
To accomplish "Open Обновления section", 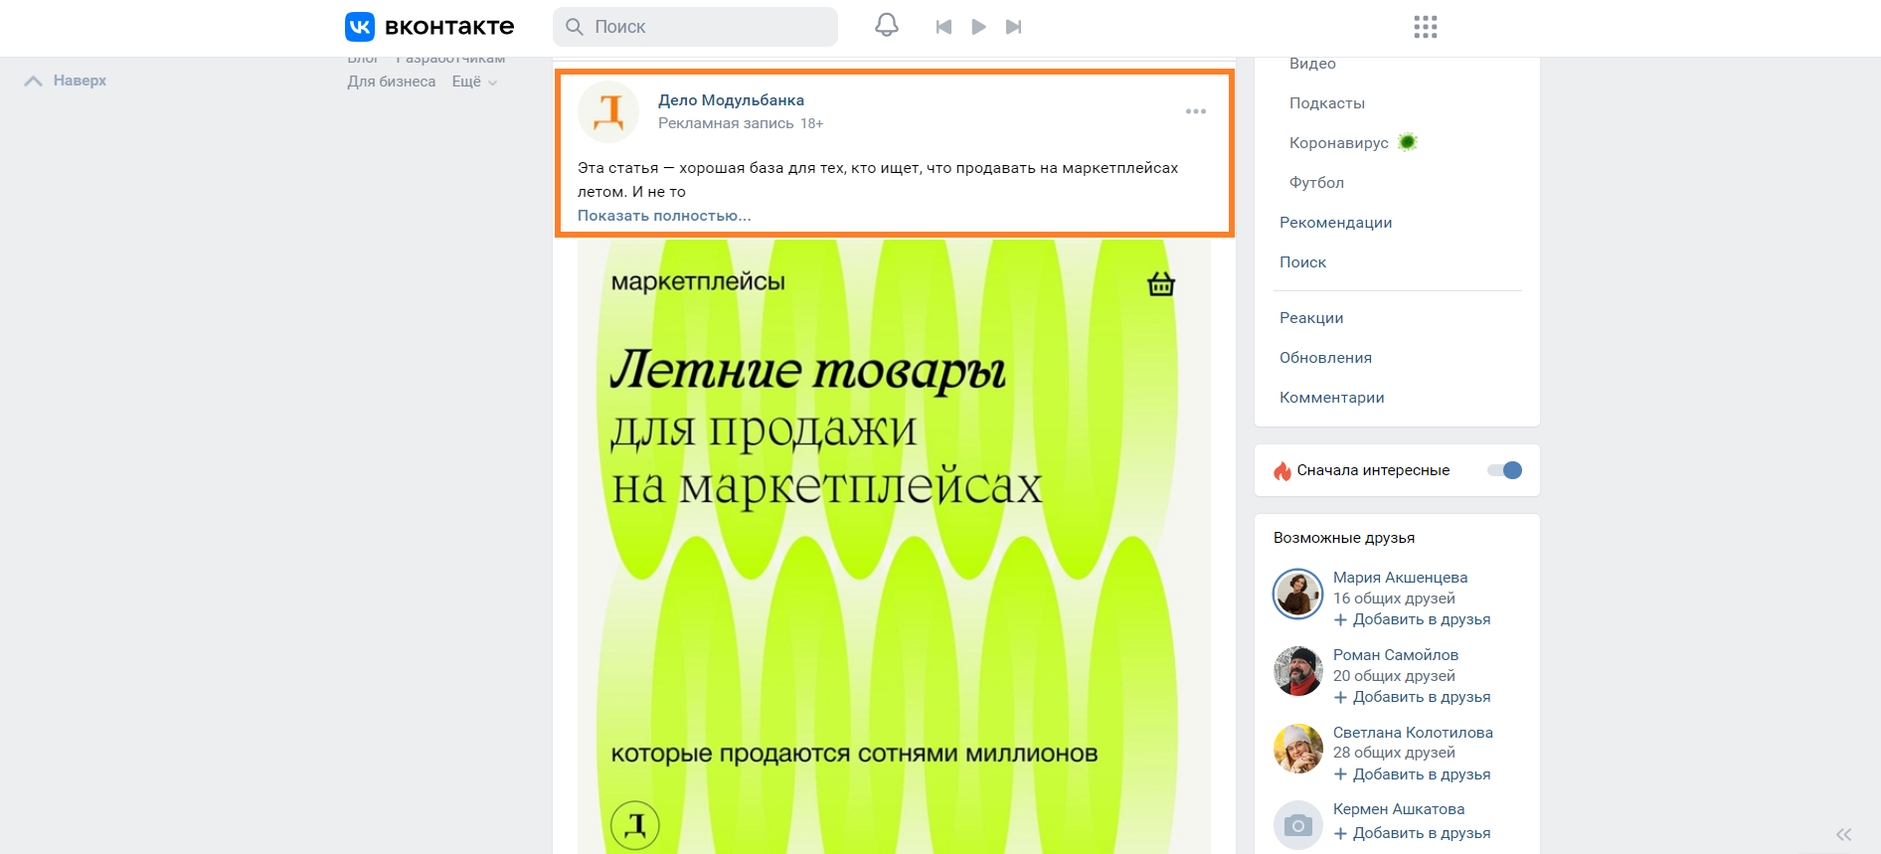I will [1325, 358].
